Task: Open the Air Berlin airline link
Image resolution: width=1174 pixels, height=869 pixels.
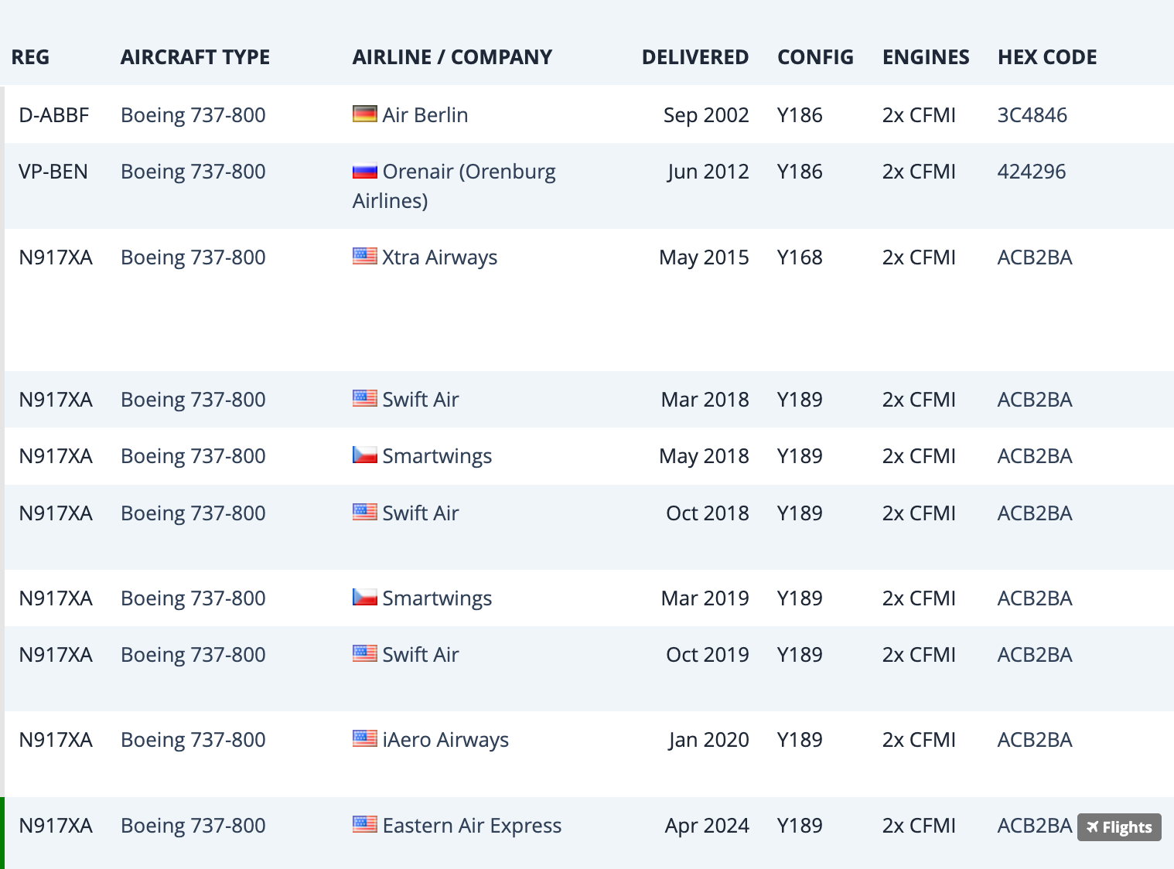Action: point(425,115)
